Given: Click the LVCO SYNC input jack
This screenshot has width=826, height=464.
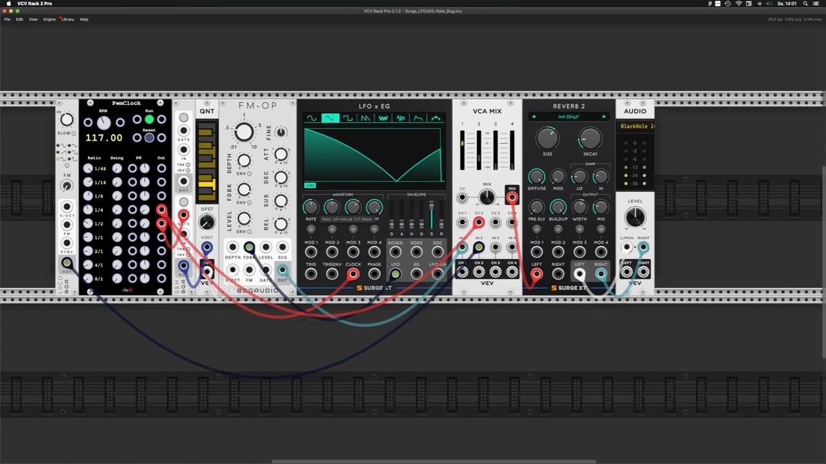Looking at the screenshot, I should tap(66, 244).
